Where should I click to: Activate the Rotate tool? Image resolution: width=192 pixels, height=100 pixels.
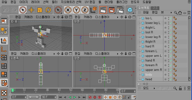pyautogui.click(x=48, y=10)
